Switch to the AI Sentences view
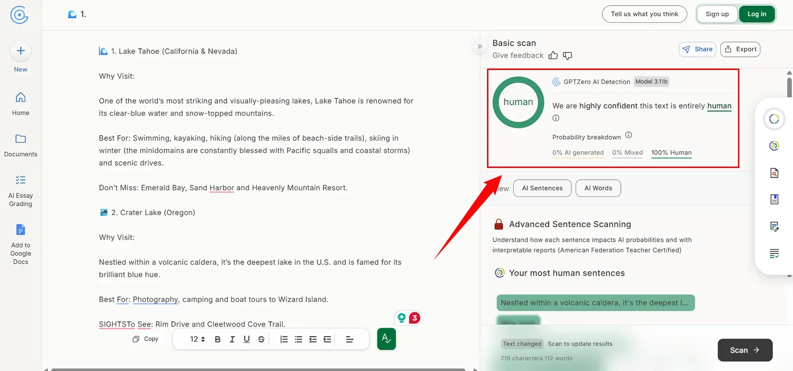The height and width of the screenshot is (371, 793). tap(542, 188)
